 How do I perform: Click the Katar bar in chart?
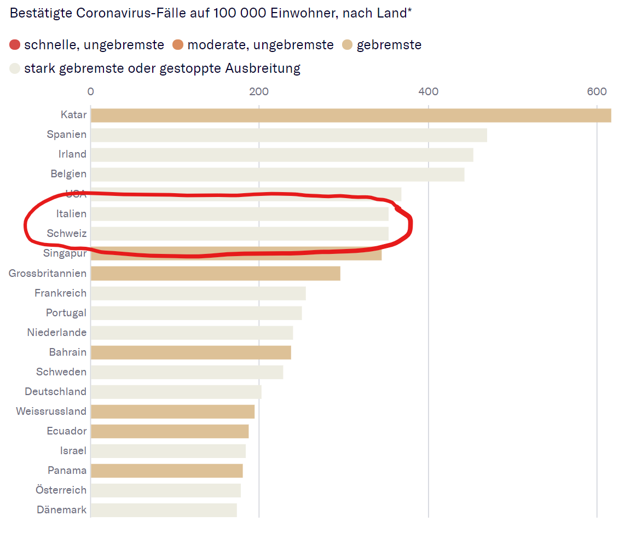tap(350, 115)
